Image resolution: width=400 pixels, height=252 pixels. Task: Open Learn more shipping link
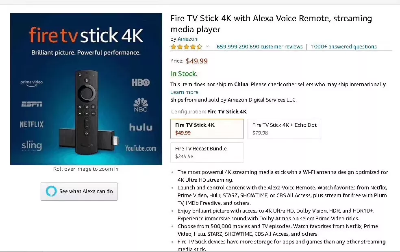click(x=184, y=92)
